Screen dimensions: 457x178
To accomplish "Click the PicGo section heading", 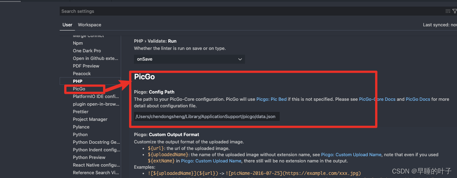I will pyautogui.click(x=144, y=77).
